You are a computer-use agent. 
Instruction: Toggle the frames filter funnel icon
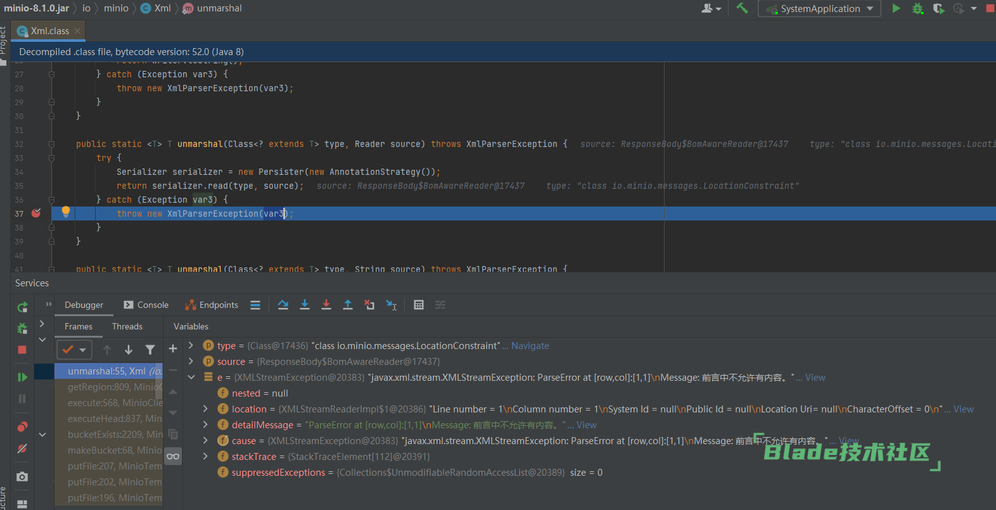point(150,349)
